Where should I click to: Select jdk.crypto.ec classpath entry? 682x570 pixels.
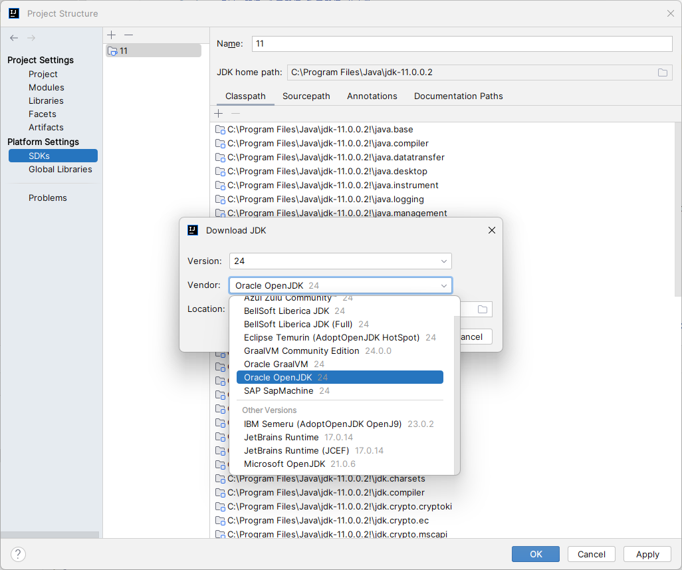click(328, 520)
